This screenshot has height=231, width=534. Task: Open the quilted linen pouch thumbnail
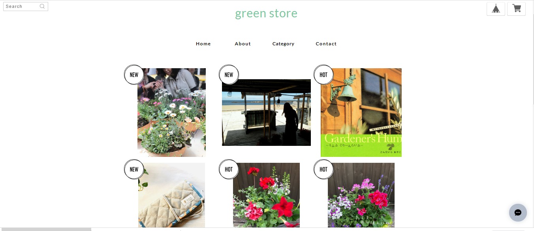(171, 195)
